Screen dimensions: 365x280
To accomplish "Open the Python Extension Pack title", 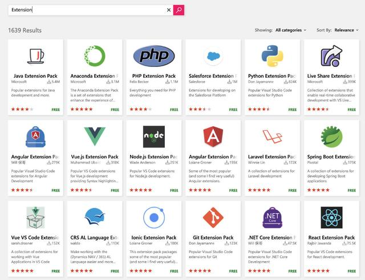I will (272, 76).
